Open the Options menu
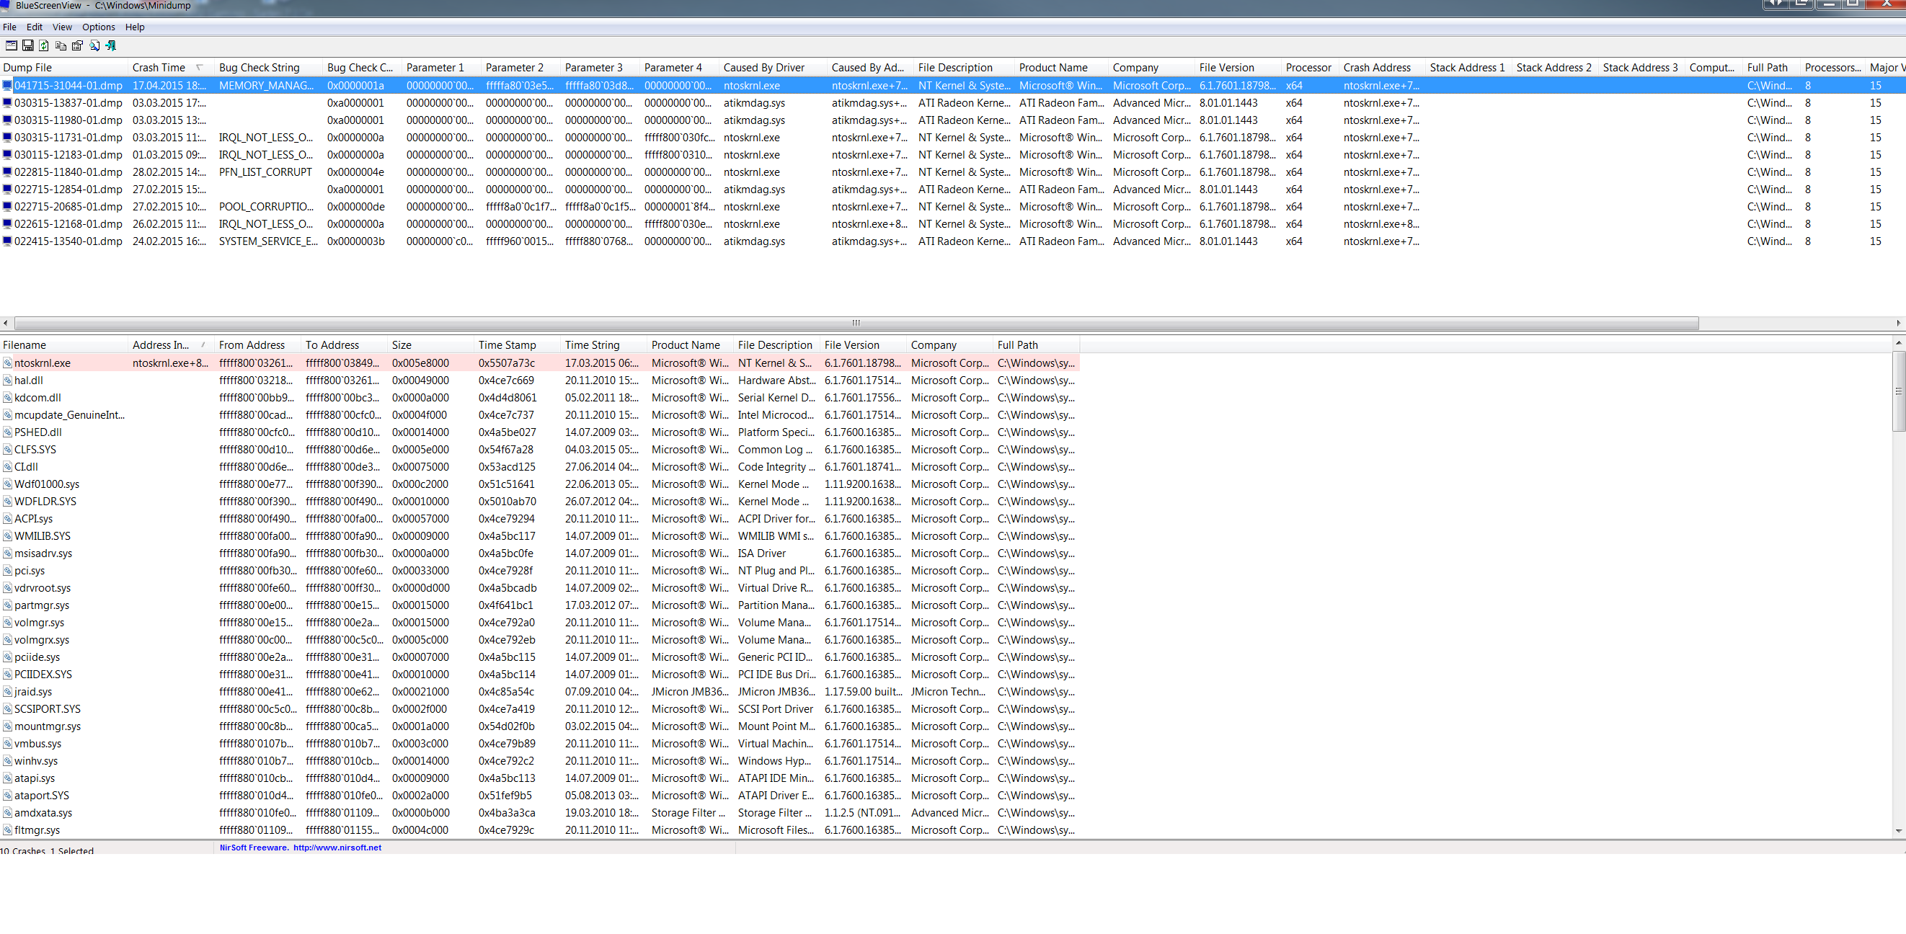1906x934 pixels. (99, 27)
